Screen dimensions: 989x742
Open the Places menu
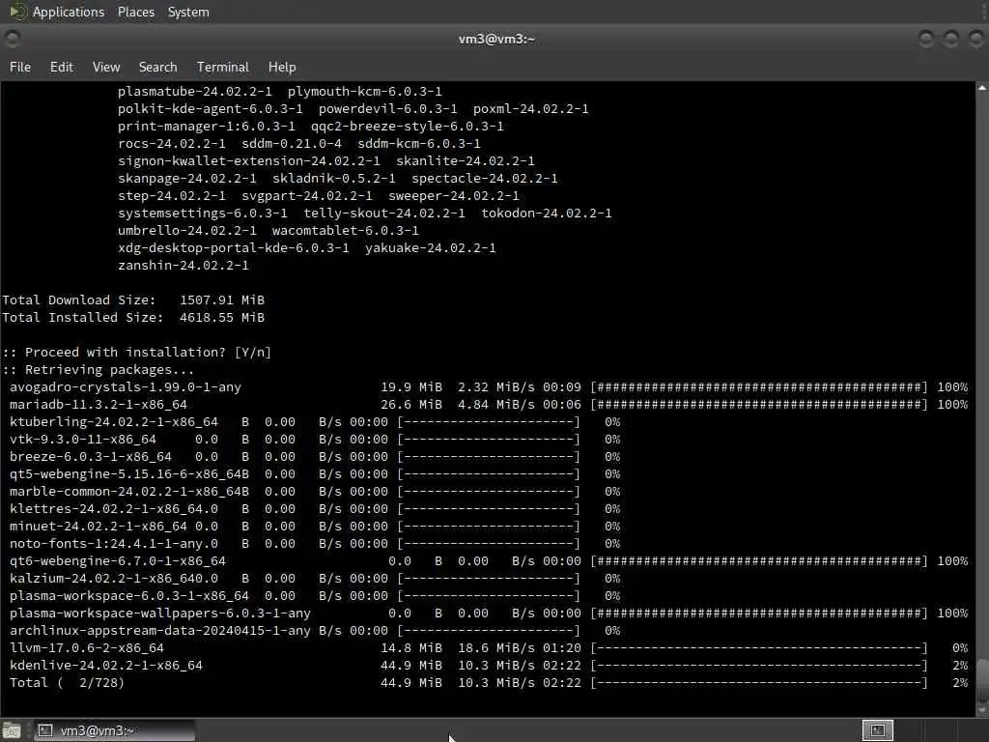(x=135, y=12)
